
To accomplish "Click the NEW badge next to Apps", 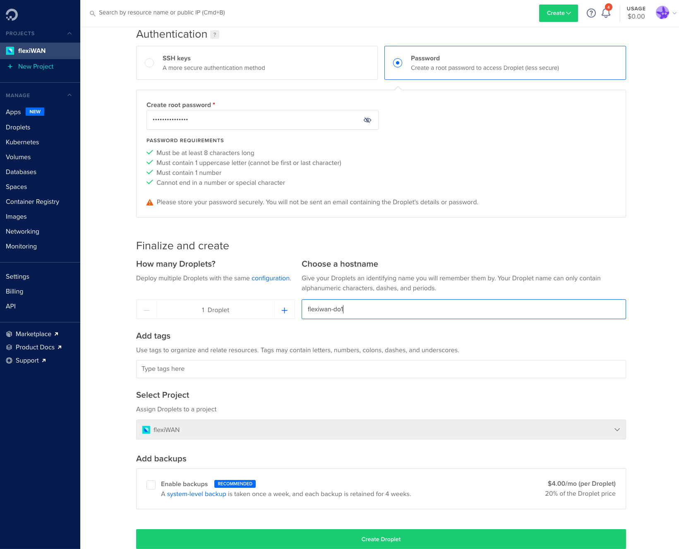I will pos(35,112).
